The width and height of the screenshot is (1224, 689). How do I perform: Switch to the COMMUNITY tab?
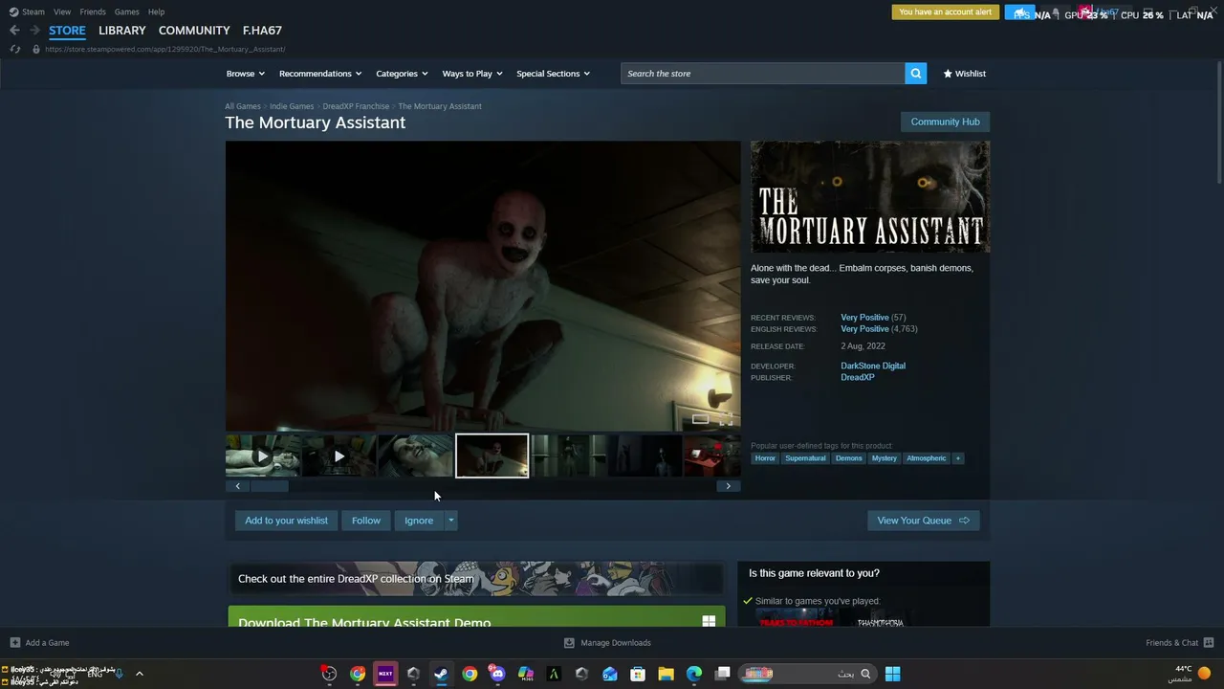[194, 31]
